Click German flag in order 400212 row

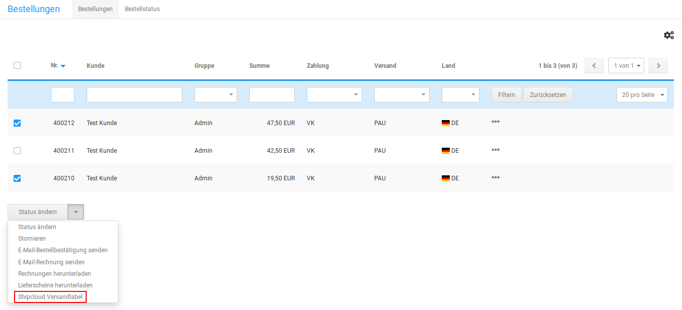(445, 123)
